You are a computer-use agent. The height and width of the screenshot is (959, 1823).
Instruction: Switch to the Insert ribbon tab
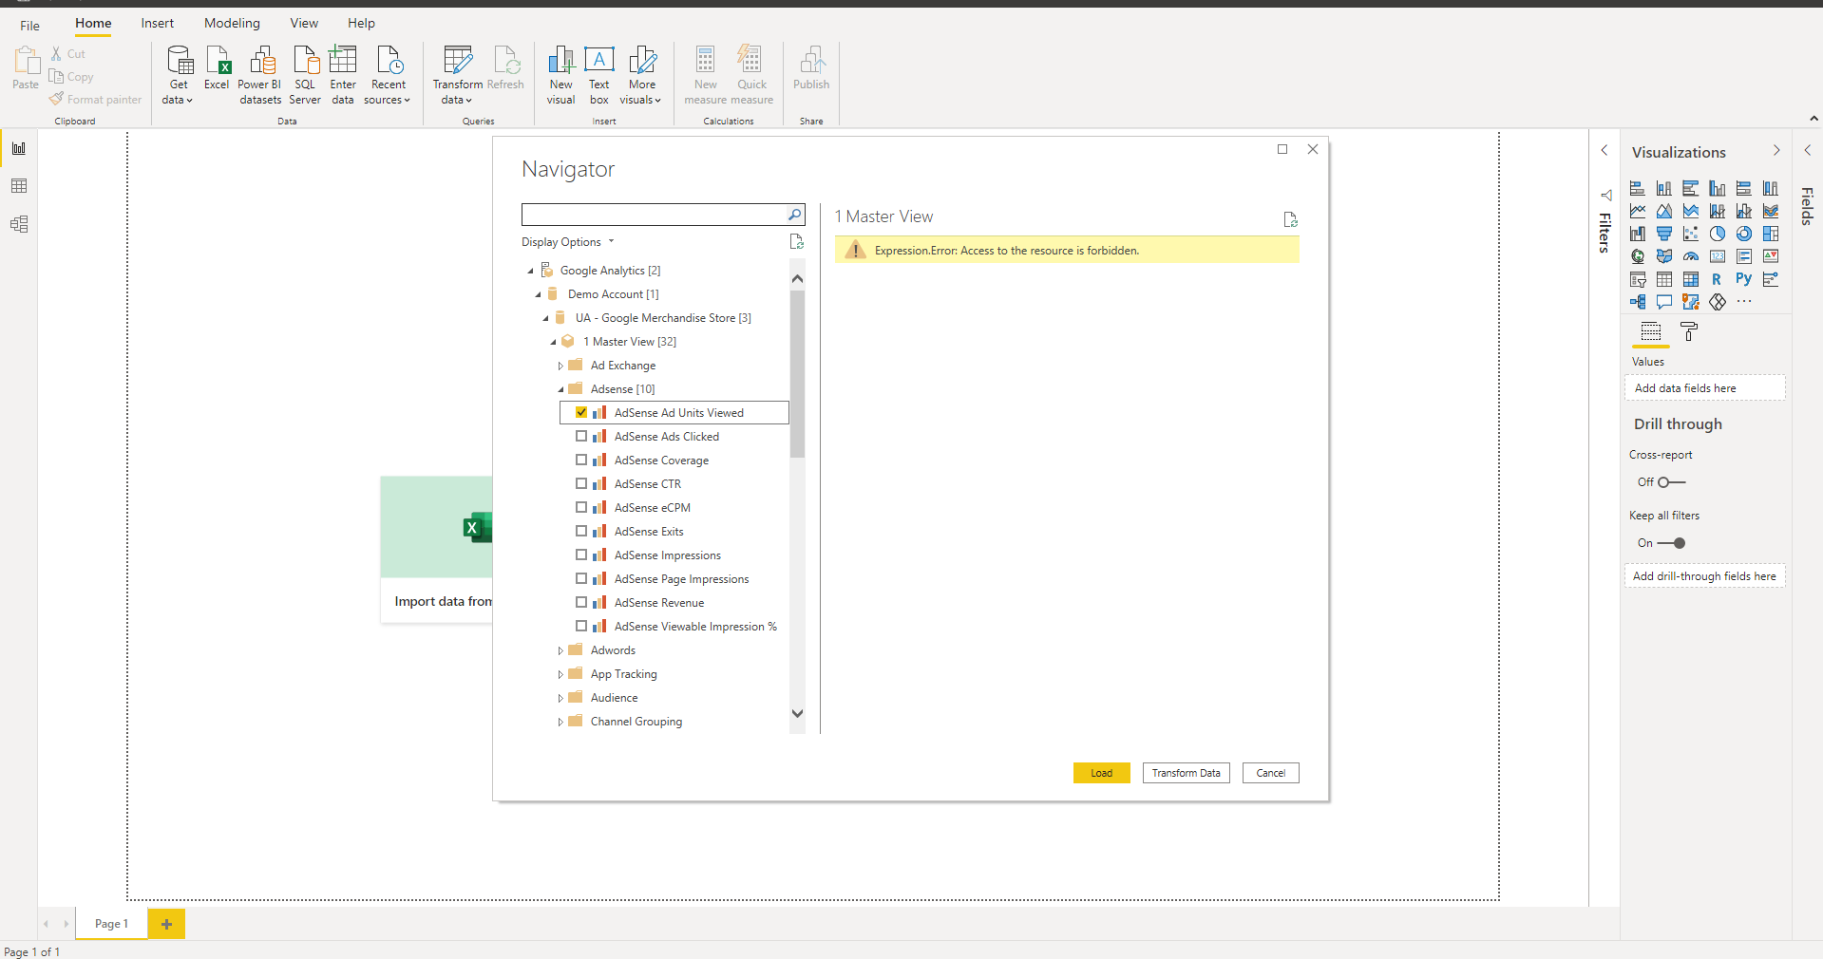[158, 24]
